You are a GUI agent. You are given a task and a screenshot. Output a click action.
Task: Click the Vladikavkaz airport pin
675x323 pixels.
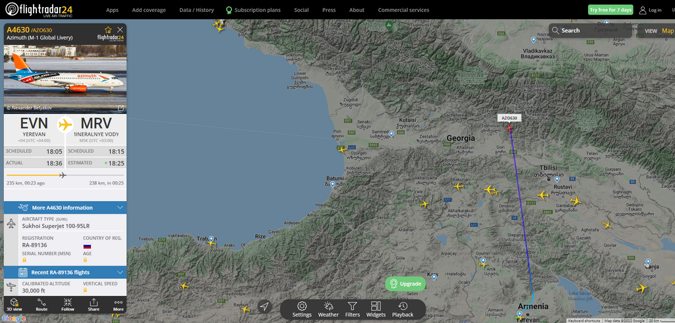point(533,40)
